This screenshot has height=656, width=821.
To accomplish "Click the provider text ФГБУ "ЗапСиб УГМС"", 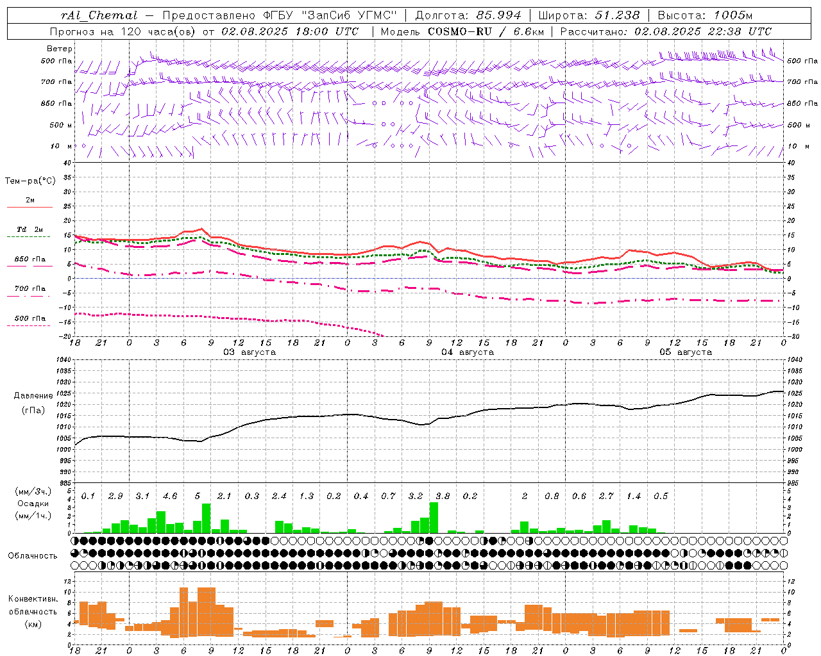I will click(330, 15).
